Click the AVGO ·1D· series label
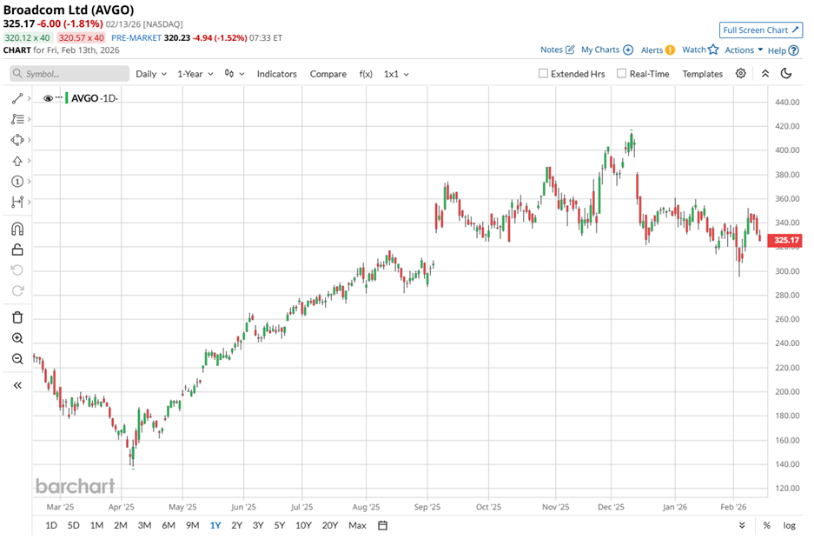The width and height of the screenshot is (814, 546). click(95, 98)
